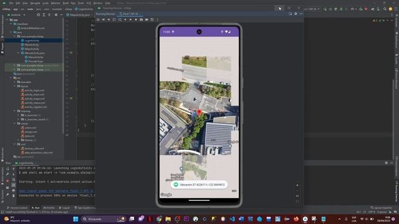Collapse the manifests folder node
The width and height of the screenshot is (399, 224).
(11, 24)
